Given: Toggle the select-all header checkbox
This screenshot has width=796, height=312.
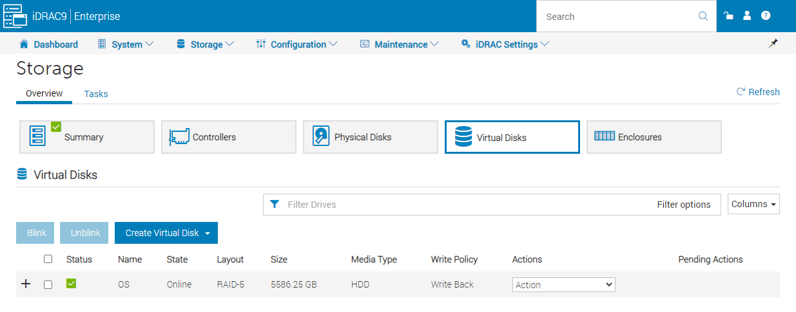Looking at the screenshot, I should (48, 259).
